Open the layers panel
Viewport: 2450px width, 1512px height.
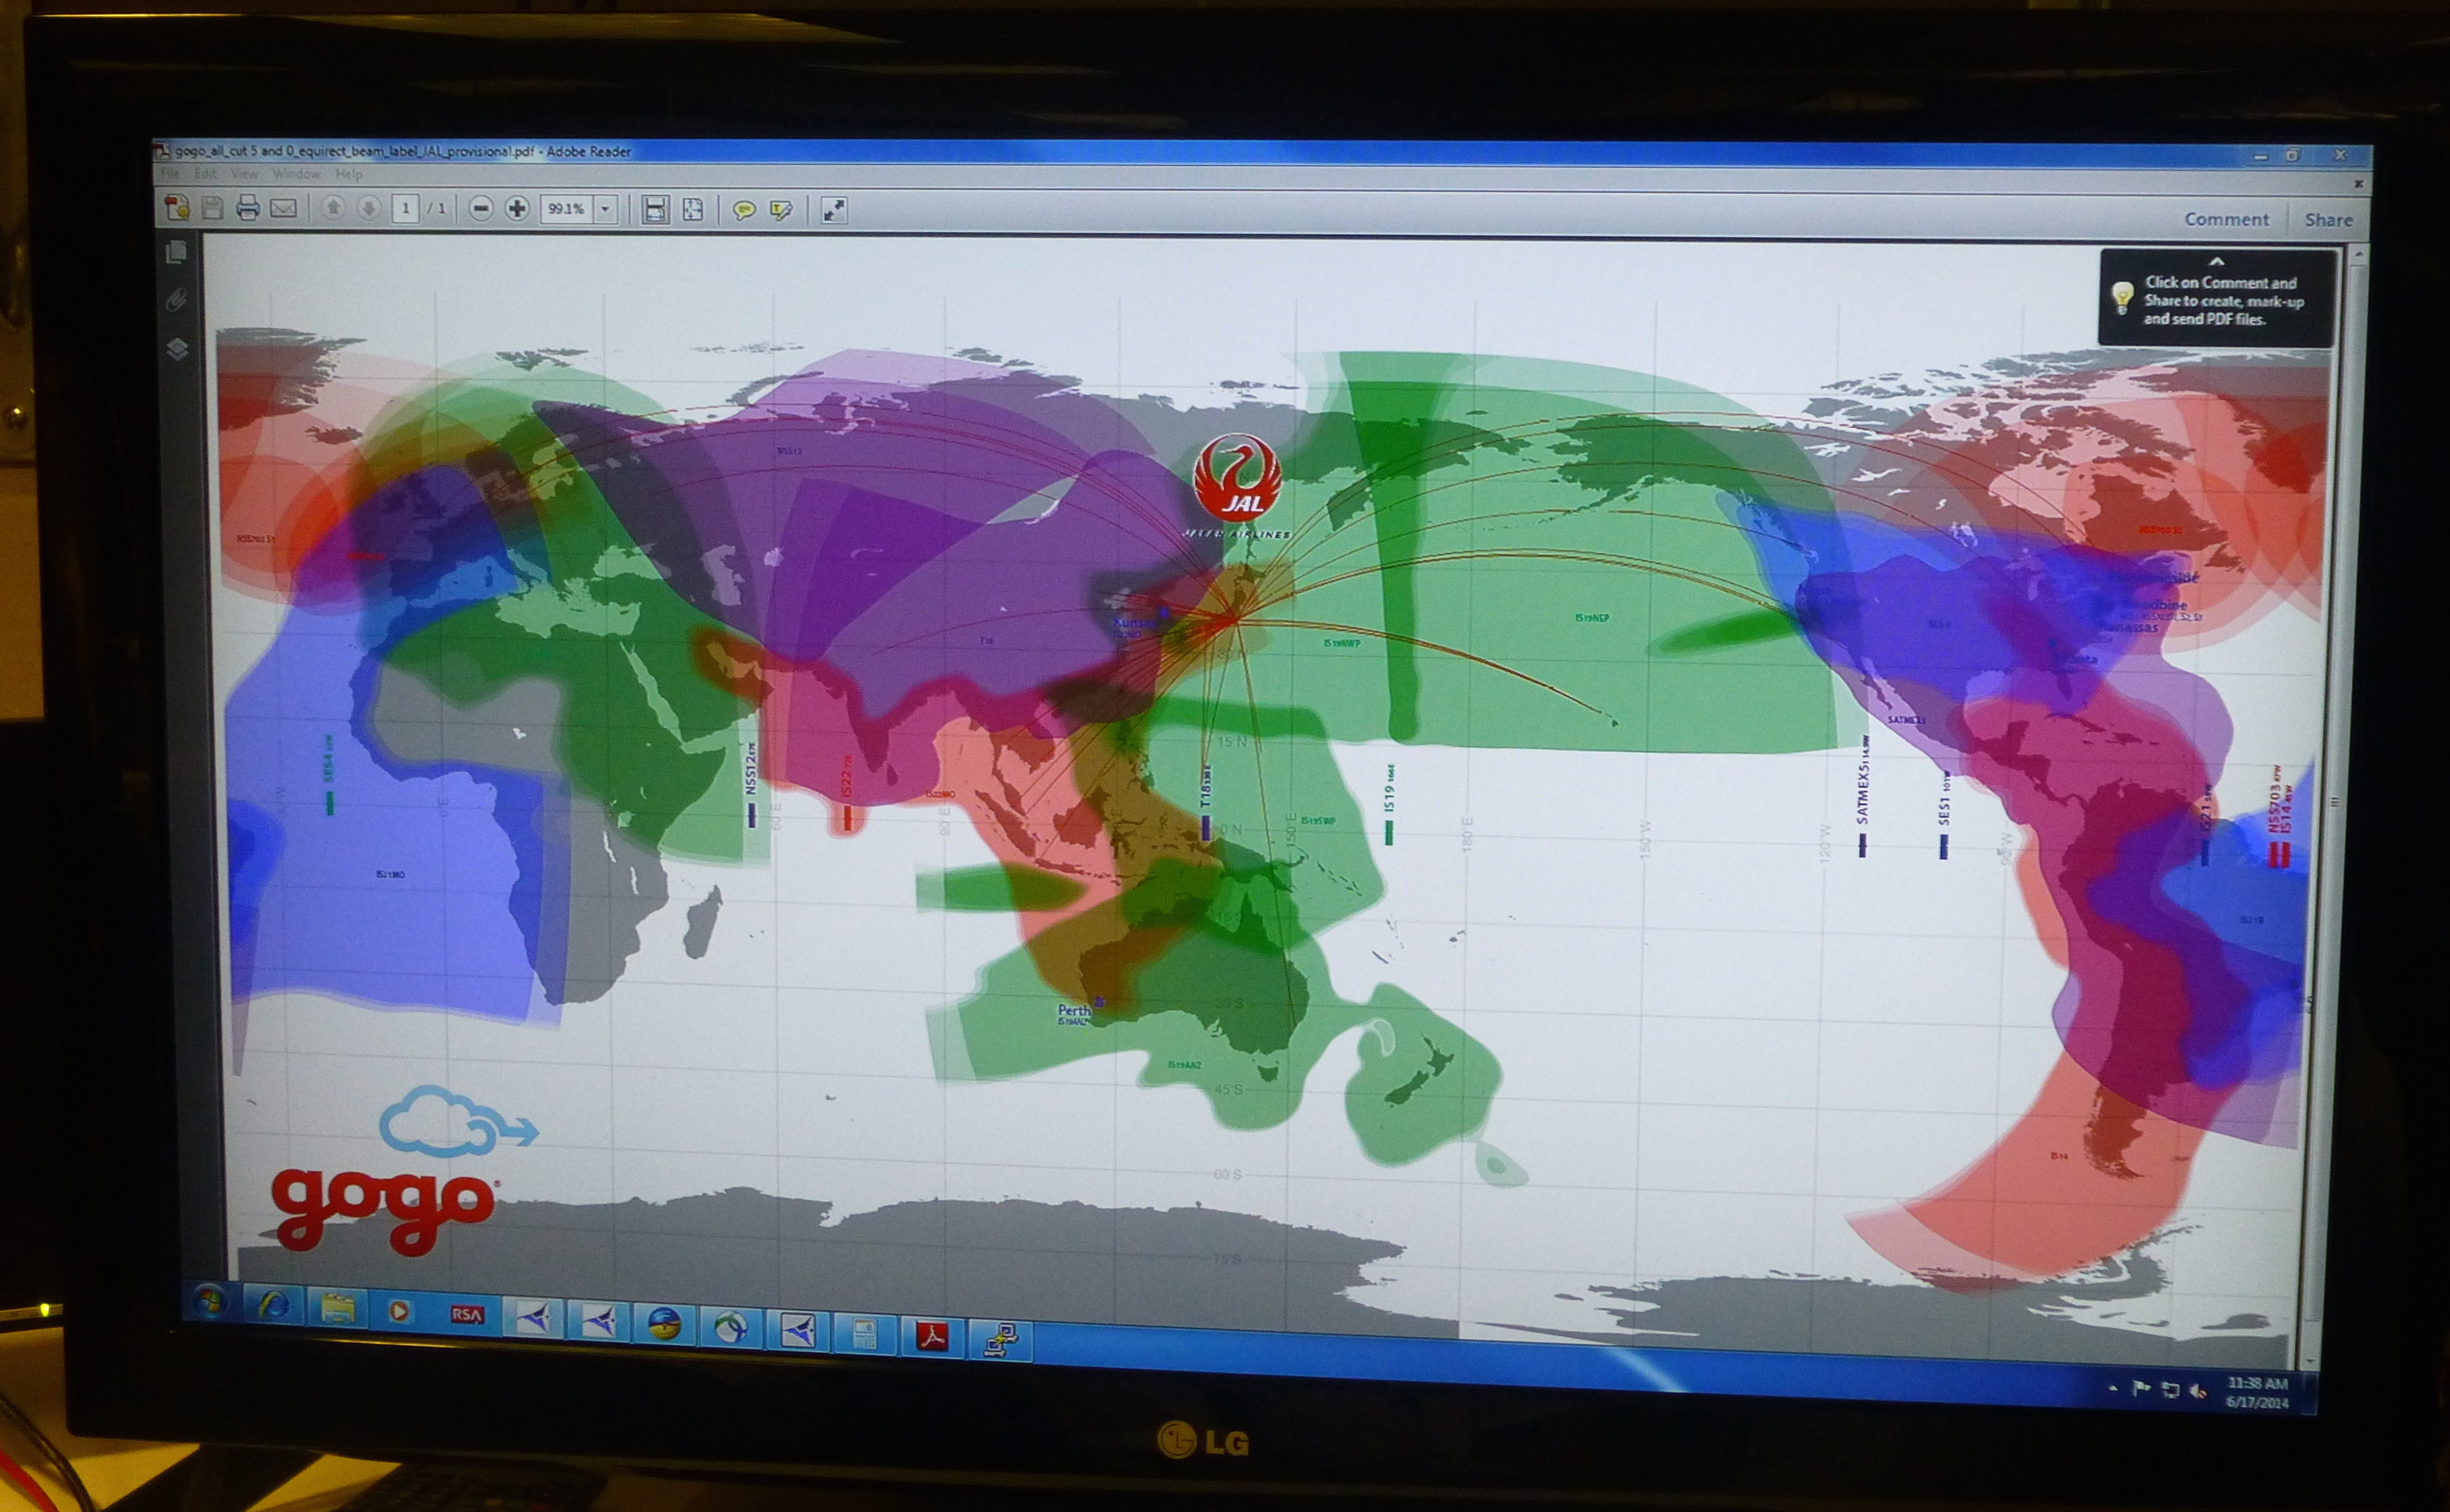pyautogui.click(x=177, y=349)
